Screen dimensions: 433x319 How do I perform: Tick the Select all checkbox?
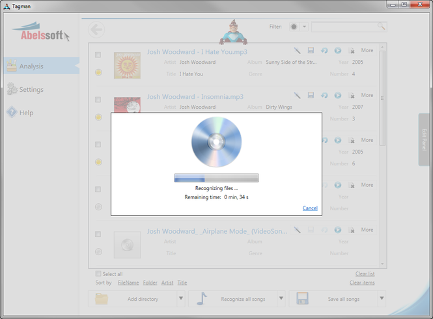98,273
